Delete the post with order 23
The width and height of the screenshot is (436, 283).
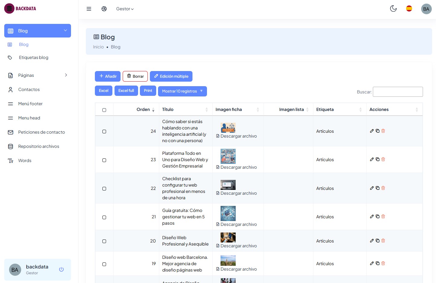(383, 159)
